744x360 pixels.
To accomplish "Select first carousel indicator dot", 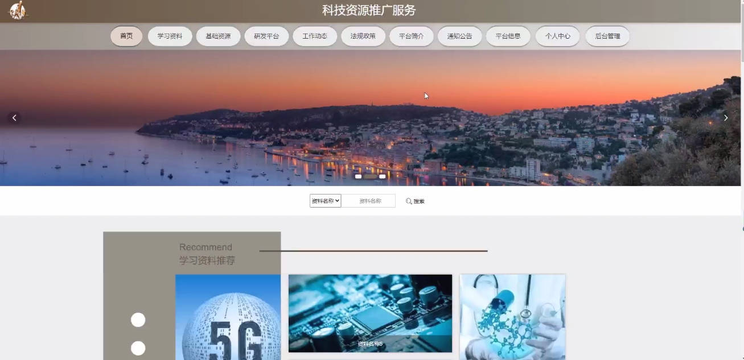I will (359, 176).
